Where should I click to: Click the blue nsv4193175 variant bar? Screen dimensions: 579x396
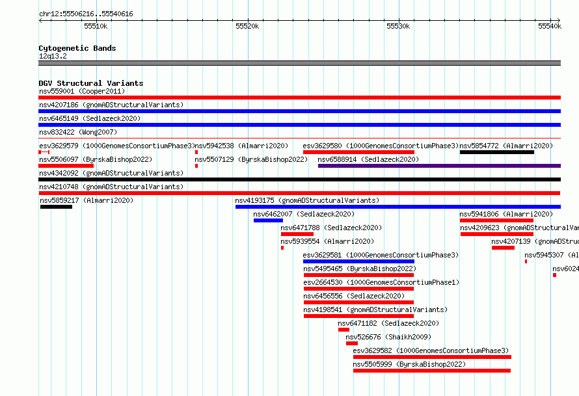click(x=398, y=207)
